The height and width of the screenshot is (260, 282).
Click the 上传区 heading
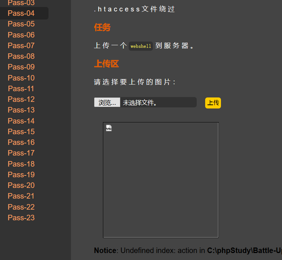pos(106,64)
